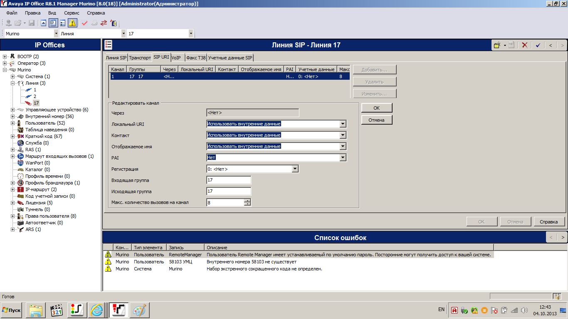Click the list icon beside the Линия SIP title
Screen dimensions: 568x319
(108, 45)
